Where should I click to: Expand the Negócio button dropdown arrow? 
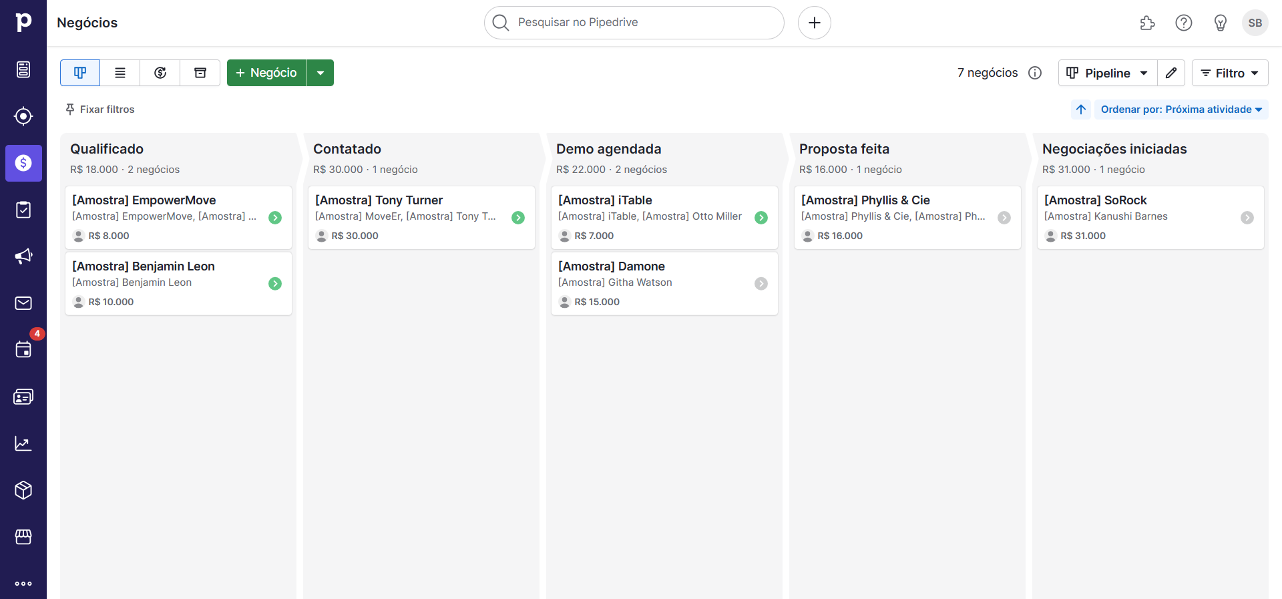320,73
